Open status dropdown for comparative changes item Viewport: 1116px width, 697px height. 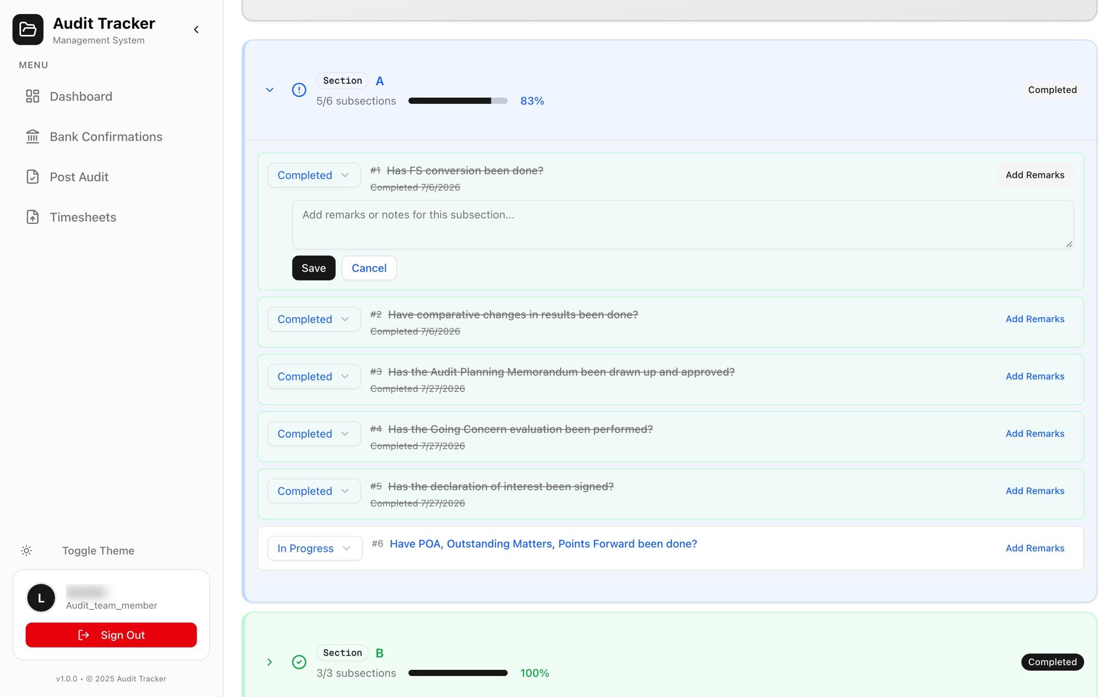(x=314, y=319)
